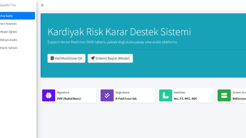
Task: Click the Support Vector Machines subtitle text
Action: 113,42
